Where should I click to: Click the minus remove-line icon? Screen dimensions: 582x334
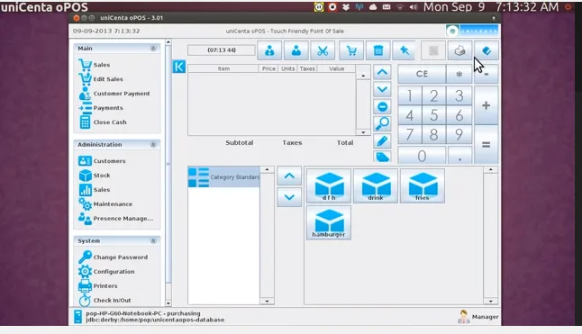(x=382, y=107)
